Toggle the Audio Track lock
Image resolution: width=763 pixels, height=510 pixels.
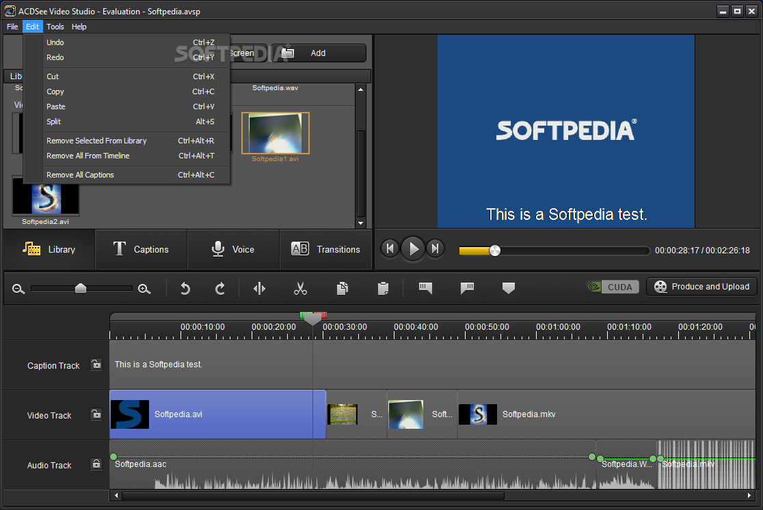click(x=96, y=464)
